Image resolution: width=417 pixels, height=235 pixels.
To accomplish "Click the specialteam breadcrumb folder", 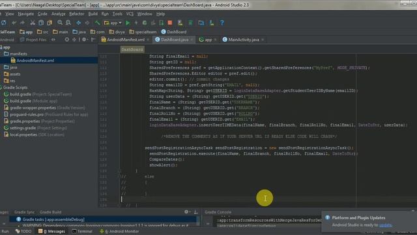I will (x=143, y=32).
